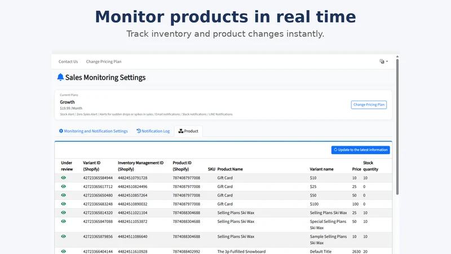The width and height of the screenshot is (451, 254).
Task: Click the price 2630 cell
Action: pos(356,251)
